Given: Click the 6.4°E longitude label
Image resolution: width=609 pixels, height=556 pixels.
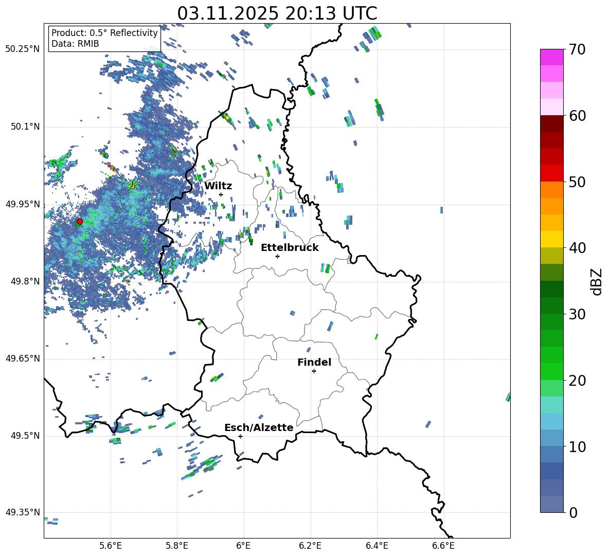Looking at the screenshot, I should coord(377,546).
